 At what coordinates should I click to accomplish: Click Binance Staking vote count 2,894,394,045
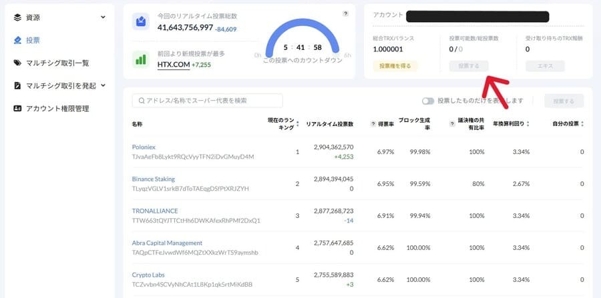click(x=333, y=179)
